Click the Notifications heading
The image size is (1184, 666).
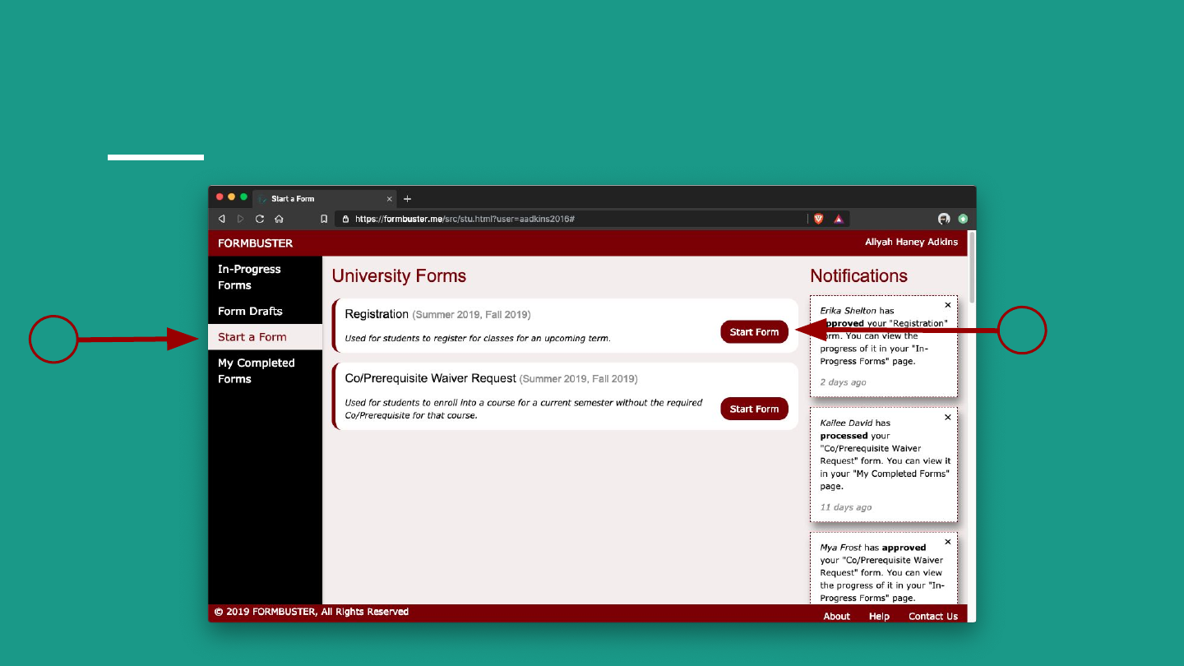point(858,276)
